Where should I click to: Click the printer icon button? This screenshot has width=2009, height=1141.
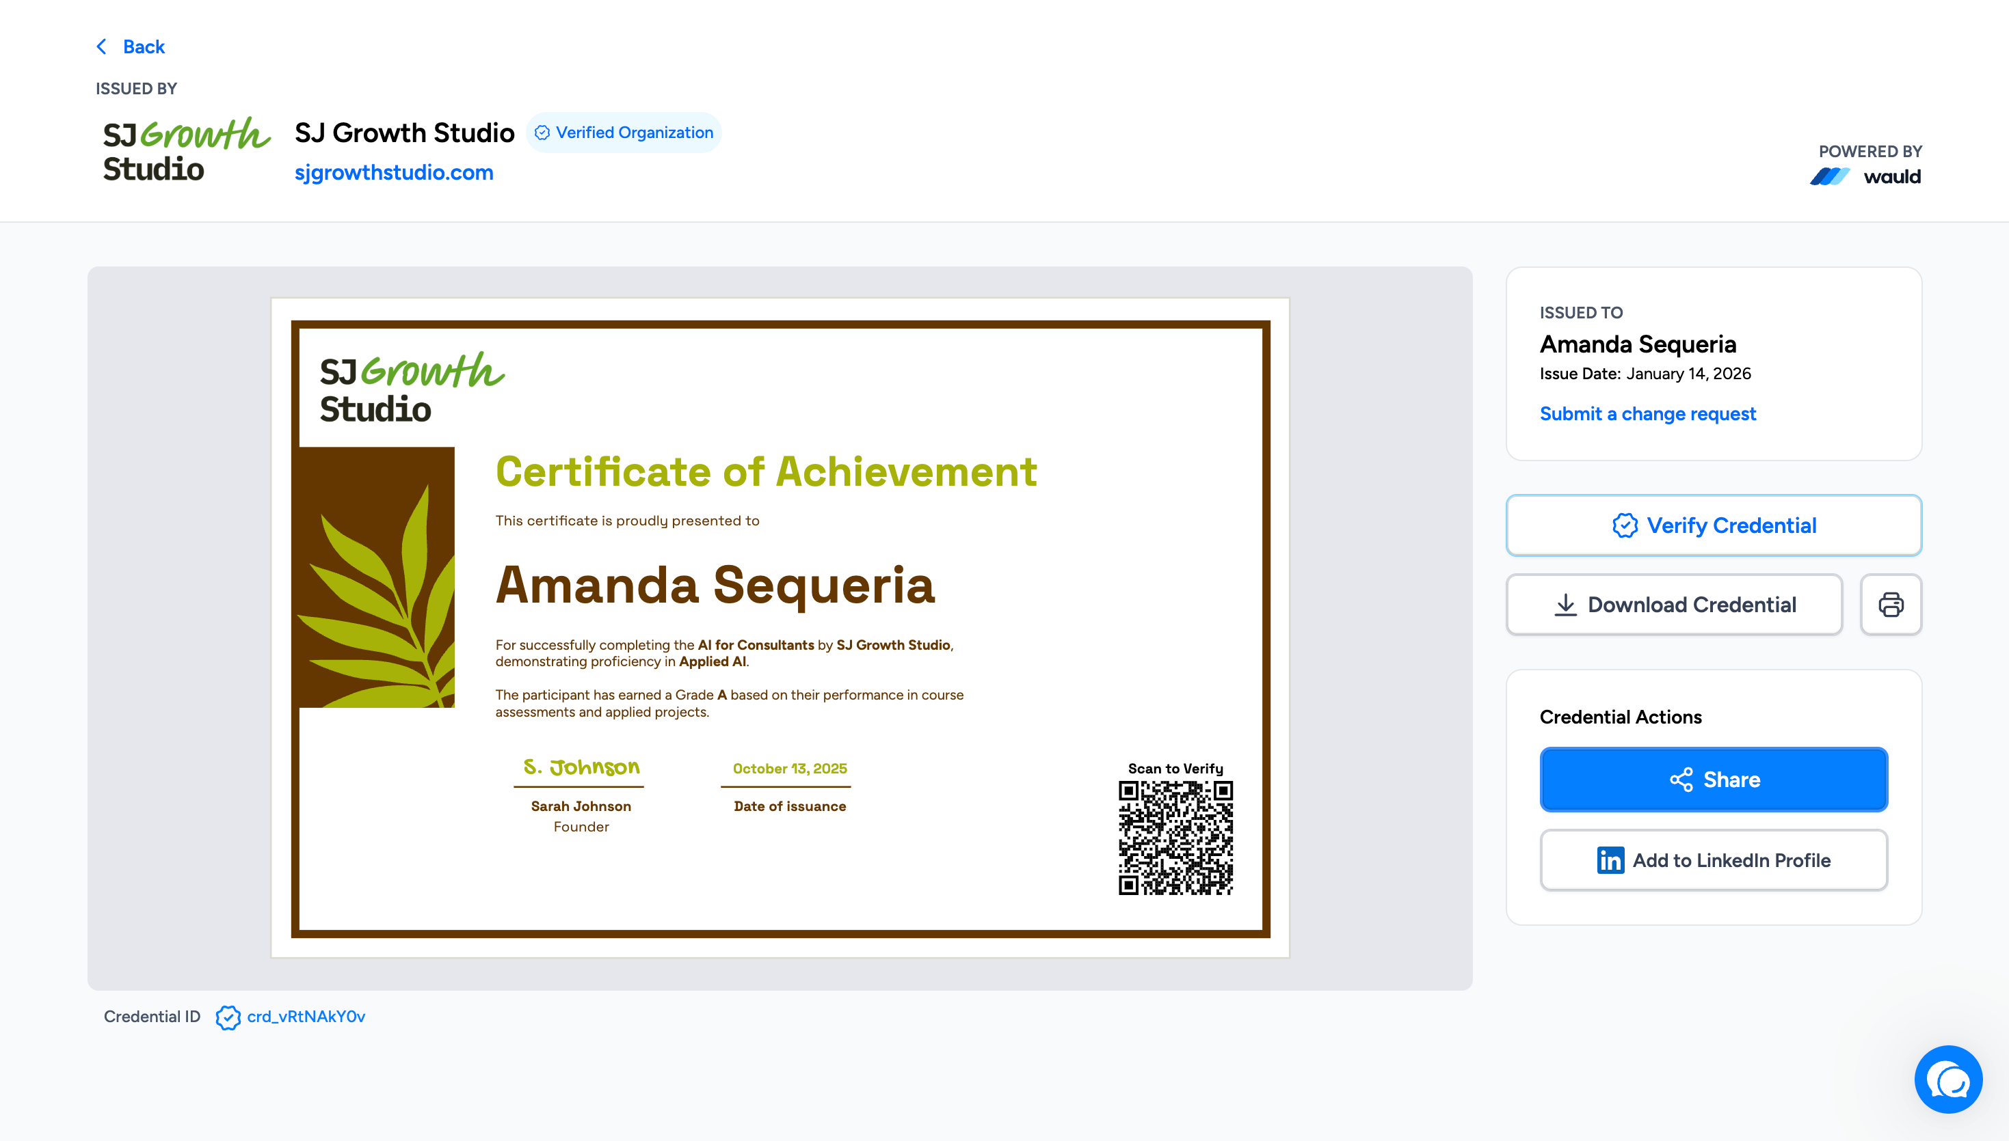point(1890,604)
